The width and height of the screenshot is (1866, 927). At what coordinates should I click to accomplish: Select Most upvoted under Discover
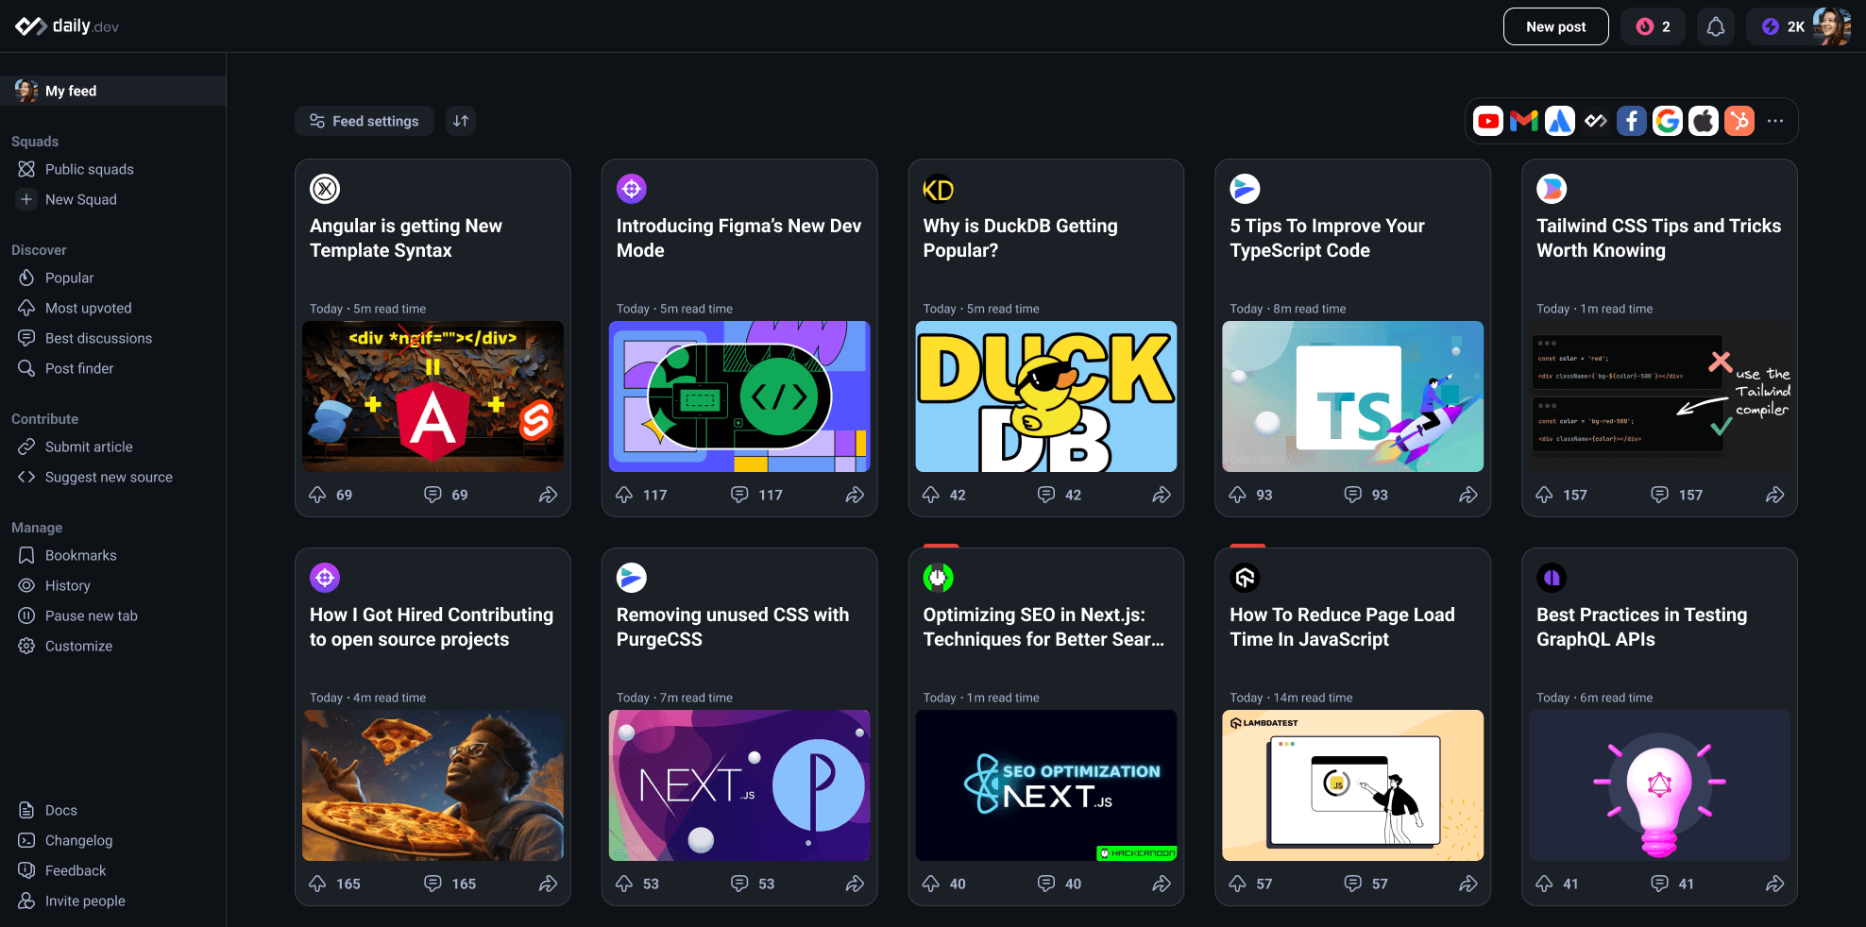[x=88, y=308]
